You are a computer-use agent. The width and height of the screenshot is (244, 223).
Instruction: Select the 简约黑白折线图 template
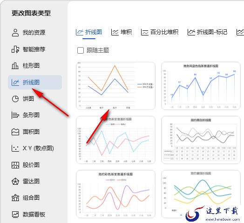pyautogui.click(x=201, y=140)
